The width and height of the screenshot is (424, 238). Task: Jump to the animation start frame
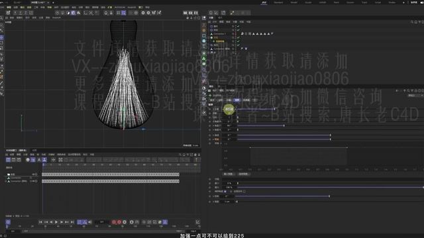[40, 222]
